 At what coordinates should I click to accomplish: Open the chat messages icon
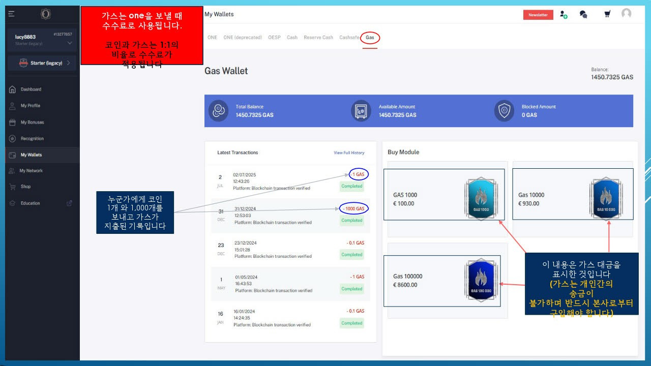583,15
